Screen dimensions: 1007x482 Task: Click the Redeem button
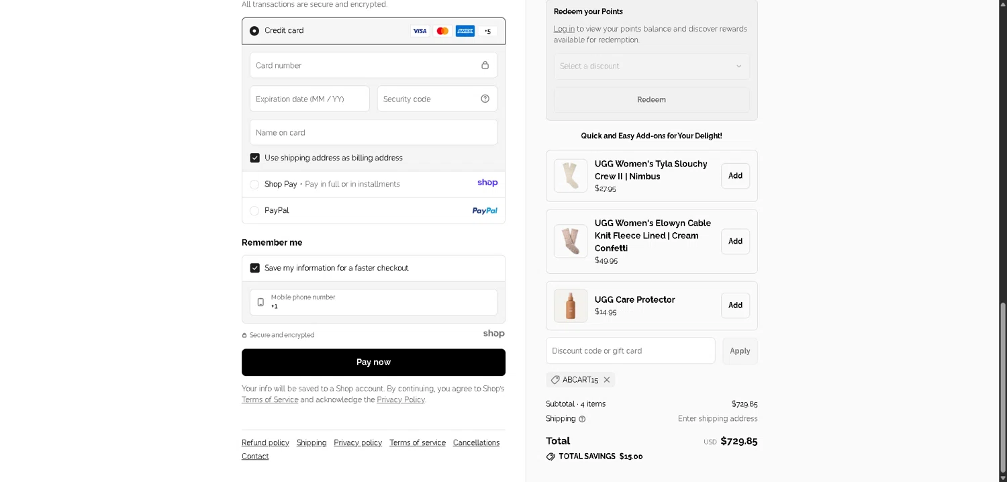[652, 100]
